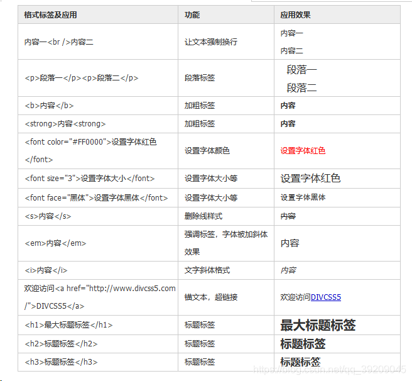Select the red text 设置字体红色

coord(303,151)
